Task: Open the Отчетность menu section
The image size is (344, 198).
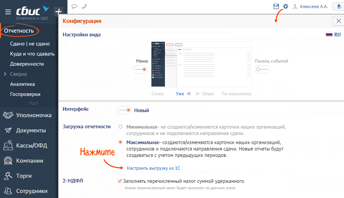Action: pos(19,31)
